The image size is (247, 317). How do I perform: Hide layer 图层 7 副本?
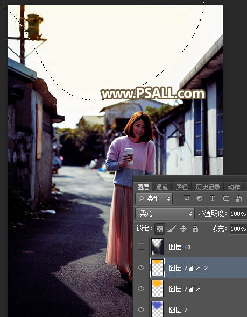coord(141,289)
